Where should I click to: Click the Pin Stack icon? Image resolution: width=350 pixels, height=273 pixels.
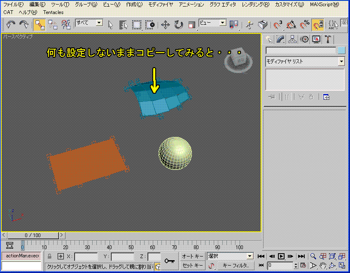click(x=272, y=97)
